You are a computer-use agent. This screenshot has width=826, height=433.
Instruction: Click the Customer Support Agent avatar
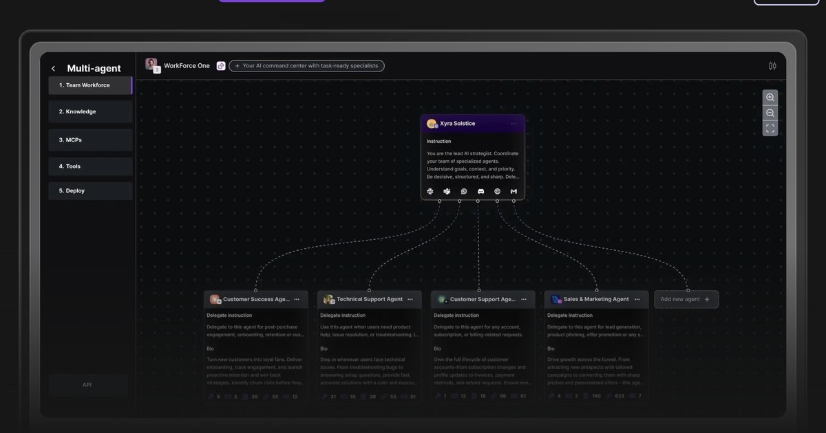point(443,300)
